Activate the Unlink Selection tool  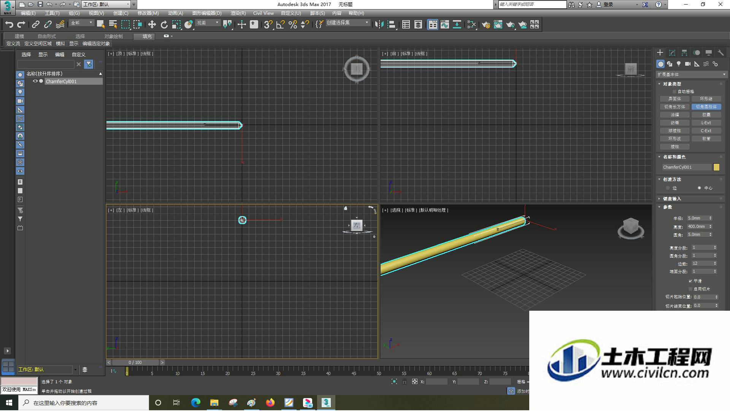click(x=48, y=25)
